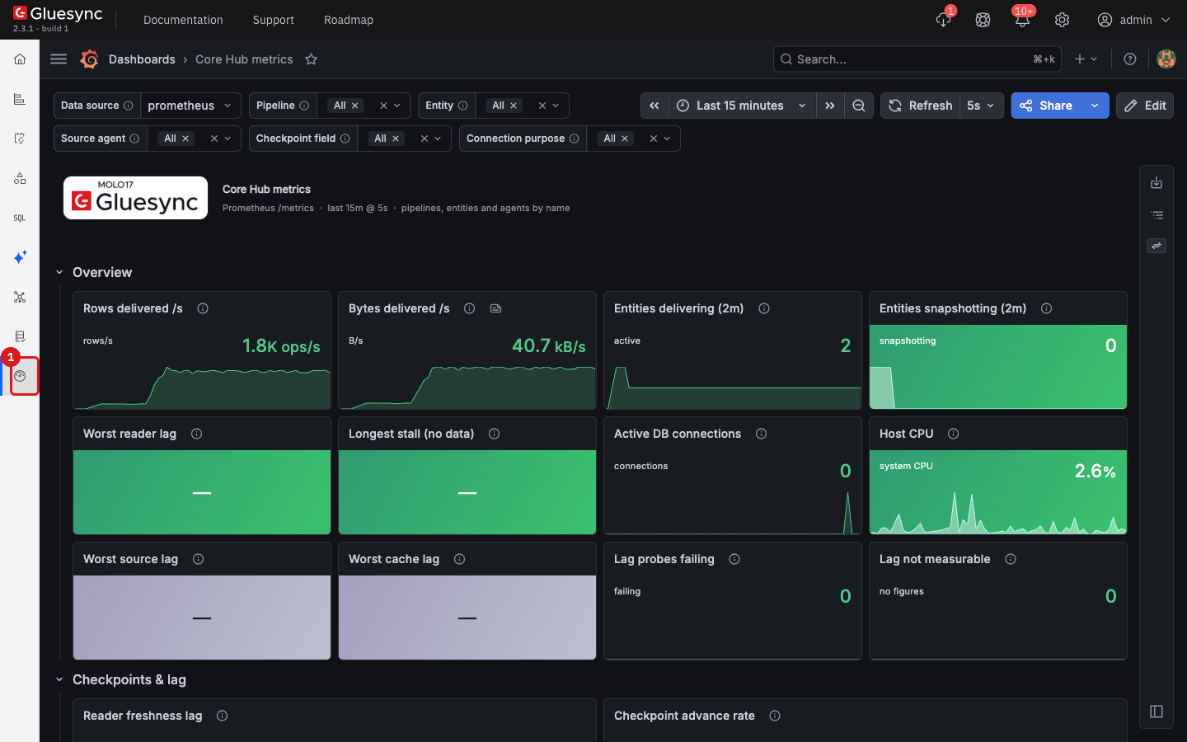This screenshot has height=742, width=1187.
Task: Open the dashboard gauge sidebar icon
Action: [20, 376]
